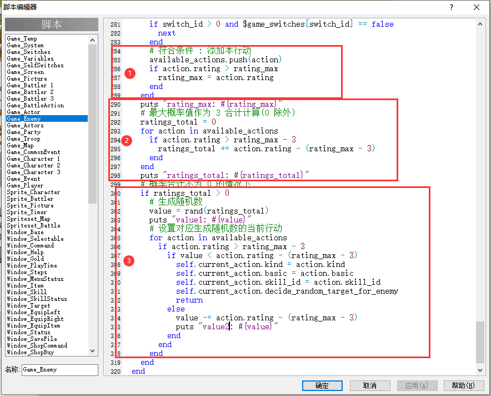Select Window_ShopCommand script
Viewport: 491px width, 396px height.
coord(37,345)
